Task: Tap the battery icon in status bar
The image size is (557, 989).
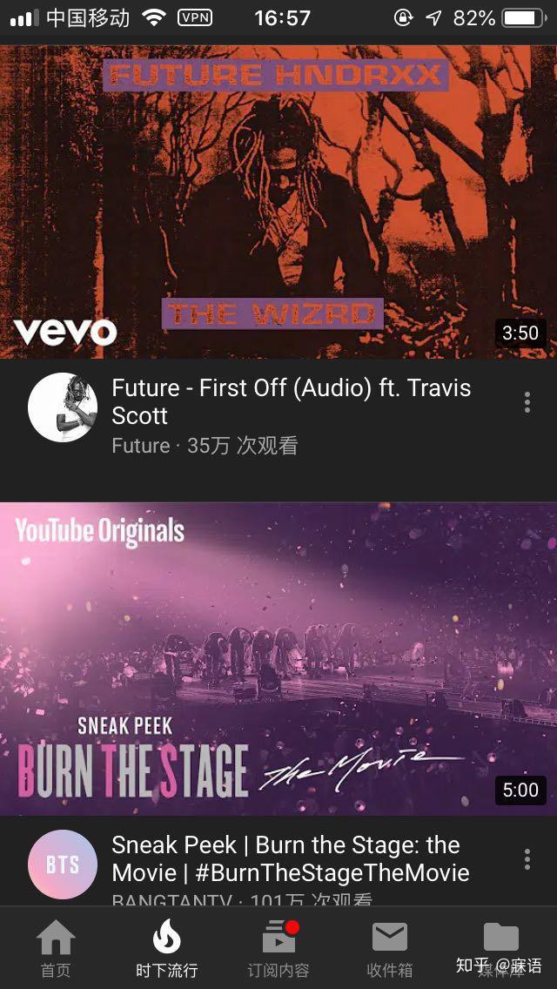Action: click(524, 18)
